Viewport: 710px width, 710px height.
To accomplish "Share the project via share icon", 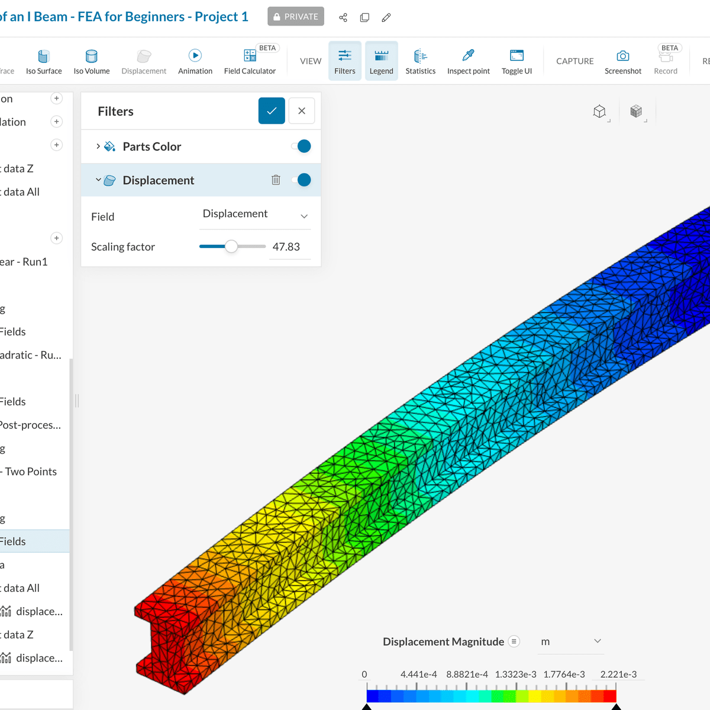I will 343,17.
